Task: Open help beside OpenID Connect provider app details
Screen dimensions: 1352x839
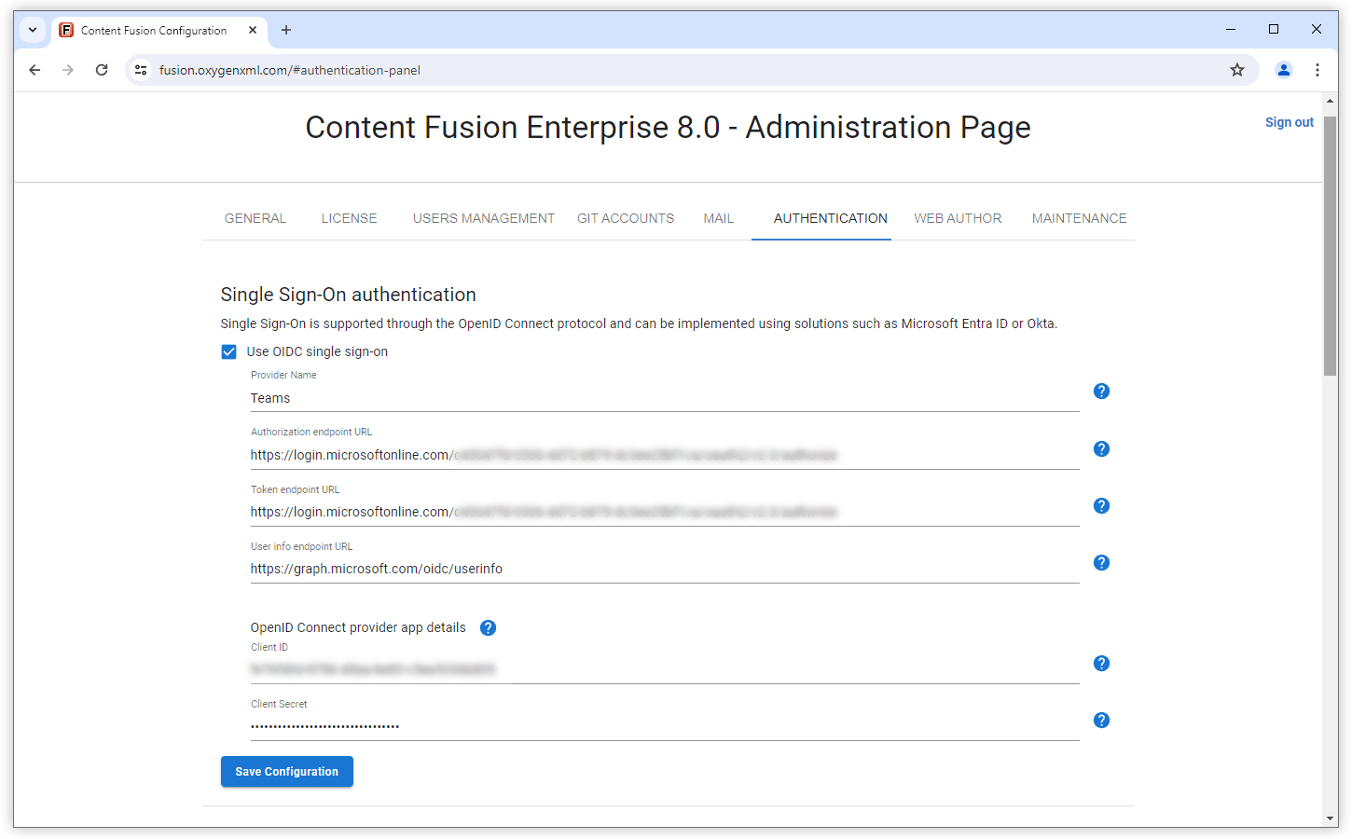Action: pos(488,627)
